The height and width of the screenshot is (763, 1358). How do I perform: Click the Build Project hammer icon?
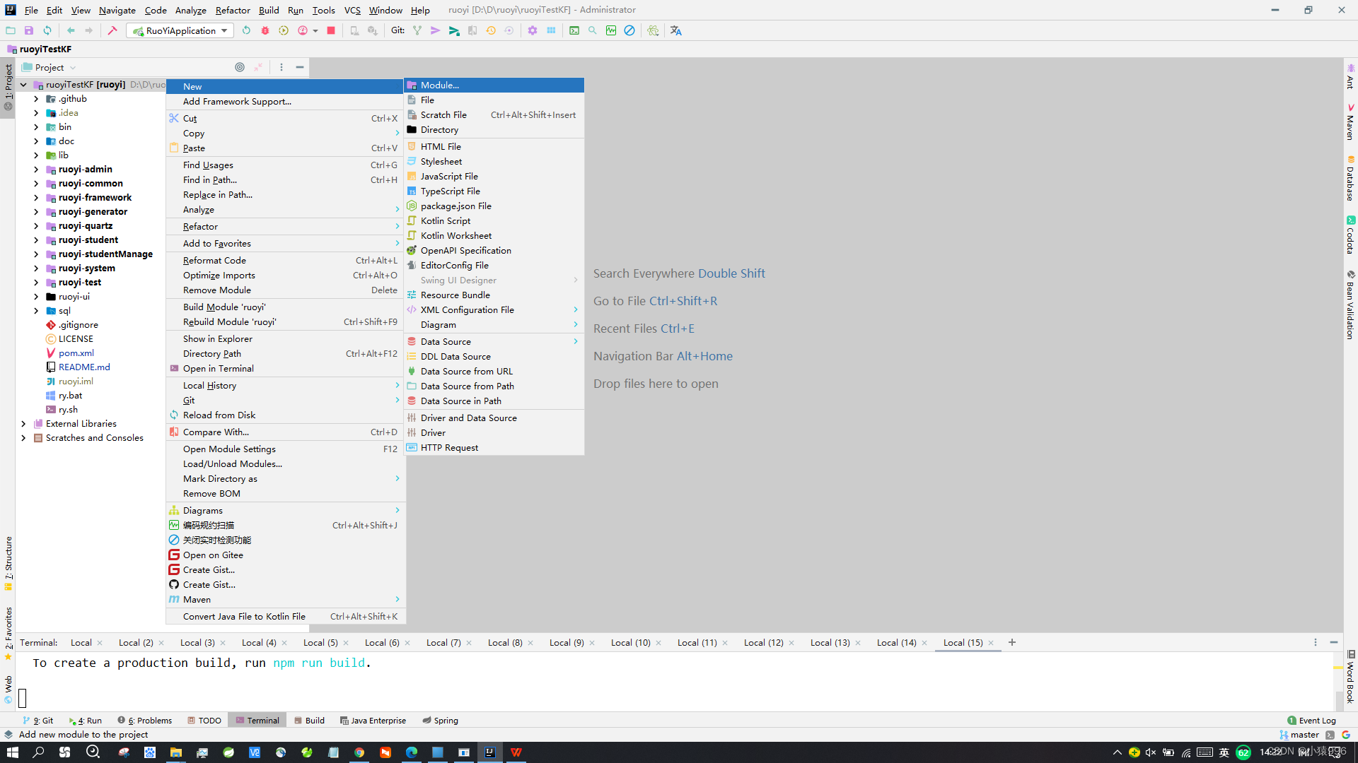pyautogui.click(x=112, y=30)
